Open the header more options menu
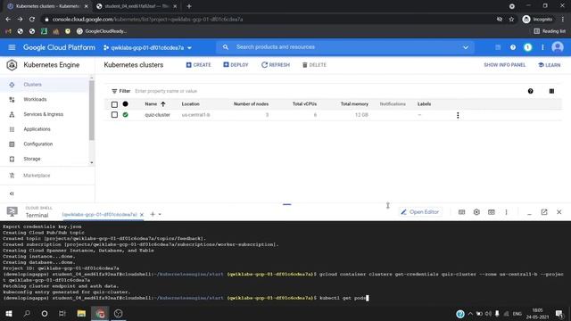This screenshot has height=321, width=571. 542,47
